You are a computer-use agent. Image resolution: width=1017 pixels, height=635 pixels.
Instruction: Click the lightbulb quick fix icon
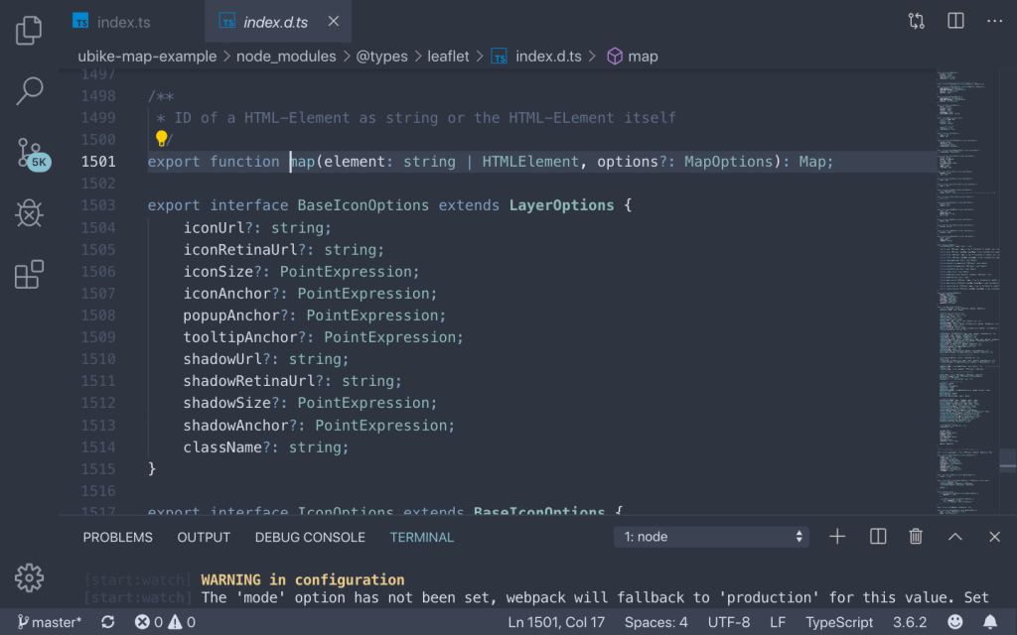click(x=161, y=138)
